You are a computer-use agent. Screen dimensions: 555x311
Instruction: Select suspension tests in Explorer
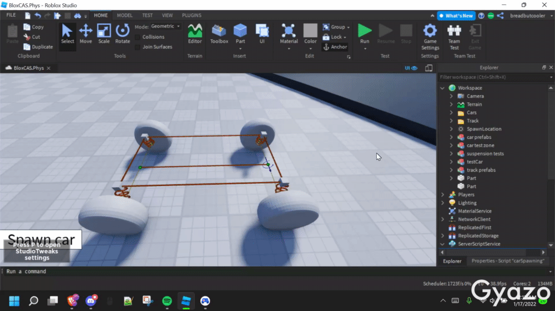pyautogui.click(x=485, y=153)
